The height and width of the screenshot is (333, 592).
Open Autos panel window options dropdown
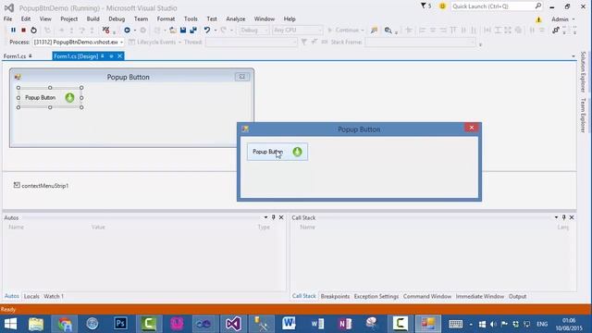(x=265, y=217)
